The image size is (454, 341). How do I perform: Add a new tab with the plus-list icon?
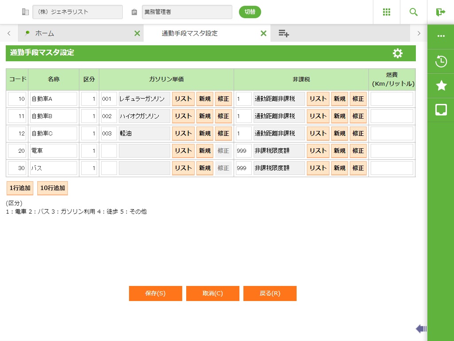(x=284, y=33)
